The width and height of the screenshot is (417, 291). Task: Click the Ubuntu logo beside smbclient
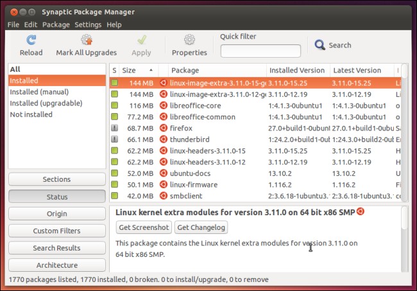(163, 196)
